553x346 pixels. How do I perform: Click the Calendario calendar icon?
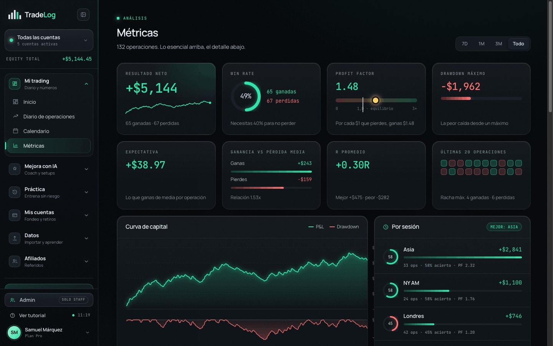tap(16, 131)
